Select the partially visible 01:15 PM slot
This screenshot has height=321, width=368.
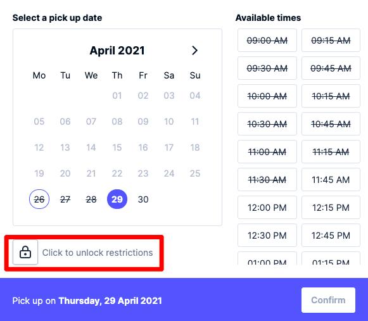pyautogui.click(x=331, y=258)
